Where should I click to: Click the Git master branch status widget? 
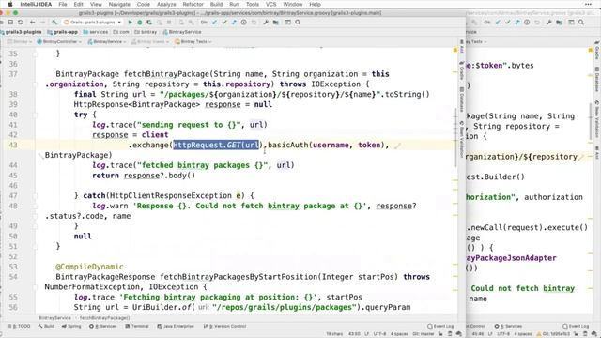pos(424,334)
